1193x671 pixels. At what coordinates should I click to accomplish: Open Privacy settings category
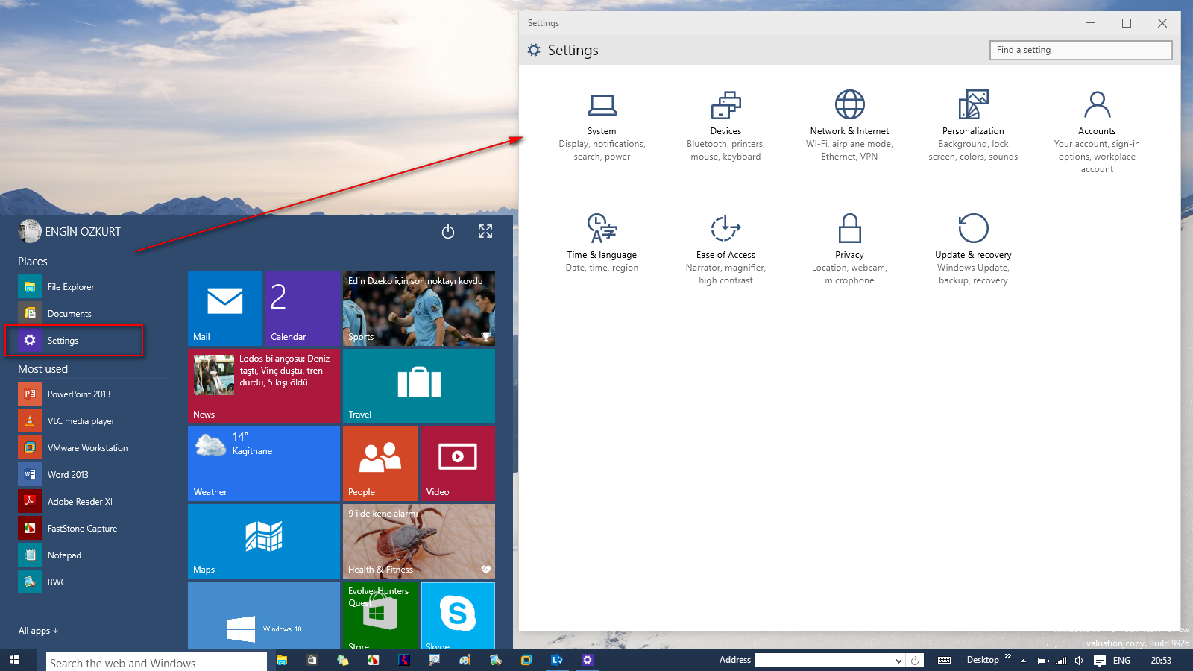[x=849, y=249]
